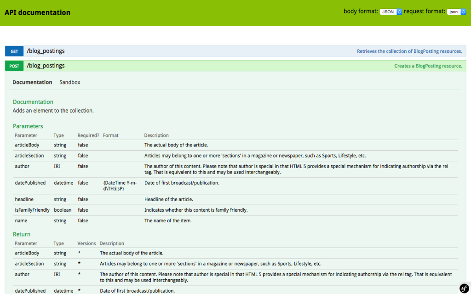The width and height of the screenshot is (471, 294).
Task: Switch to the Sandbox tab
Action: coord(69,82)
